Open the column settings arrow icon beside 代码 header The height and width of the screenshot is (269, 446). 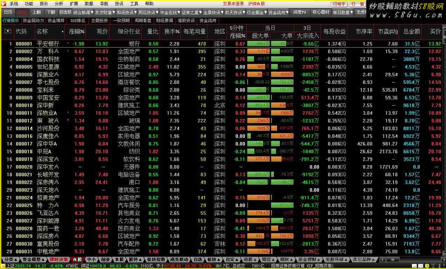coord(8,31)
